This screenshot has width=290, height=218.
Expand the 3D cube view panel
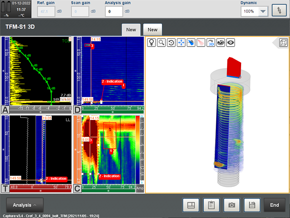point(283,42)
